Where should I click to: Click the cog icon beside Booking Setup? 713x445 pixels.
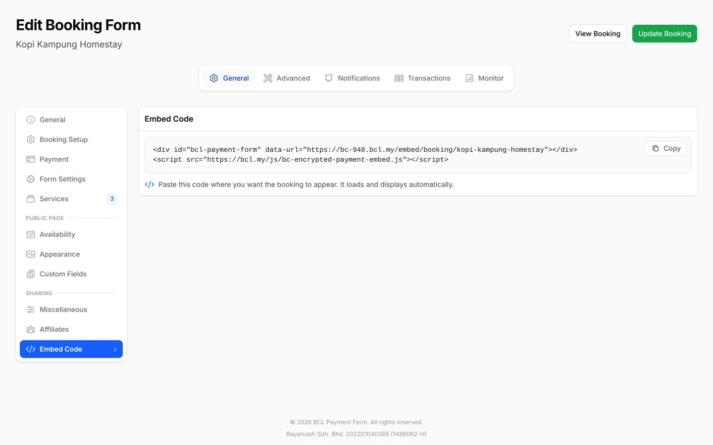(31, 139)
